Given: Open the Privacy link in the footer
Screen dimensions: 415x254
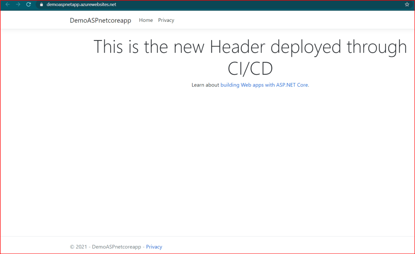Looking at the screenshot, I should pos(154,247).
